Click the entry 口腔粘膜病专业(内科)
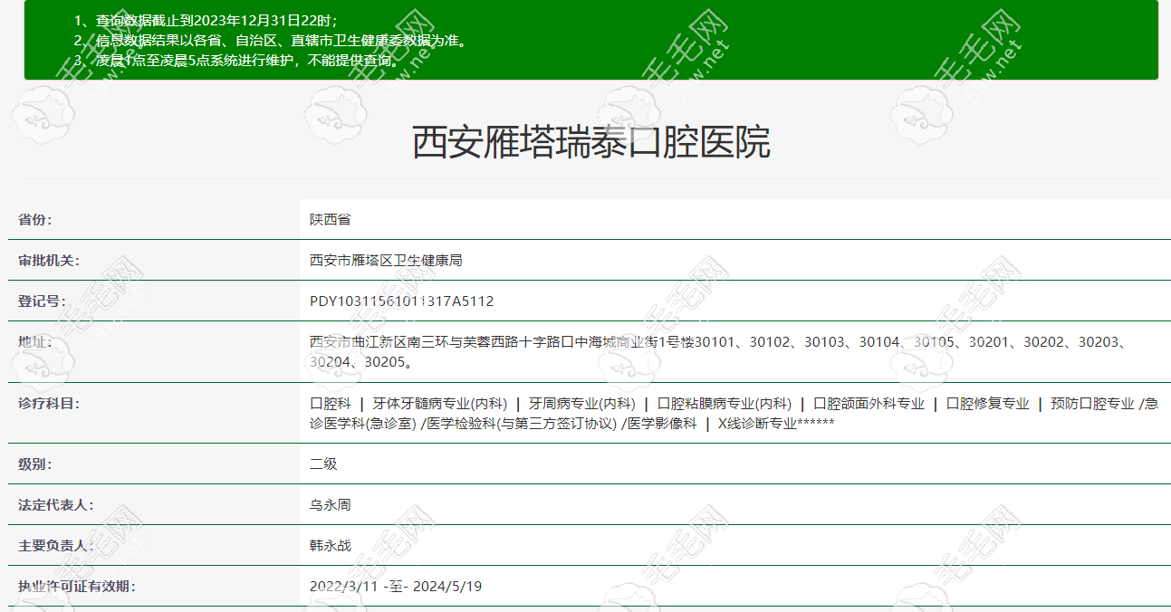The width and height of the screenshot is (1171, 612). coord(725,404)
